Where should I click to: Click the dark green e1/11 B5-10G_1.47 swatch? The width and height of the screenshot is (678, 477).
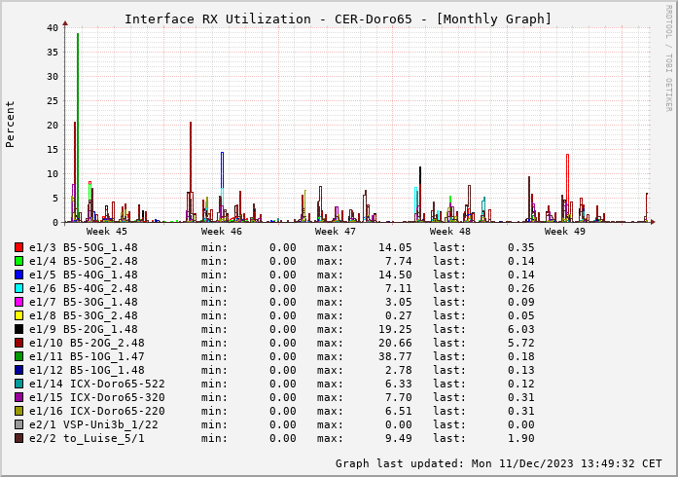18,356
